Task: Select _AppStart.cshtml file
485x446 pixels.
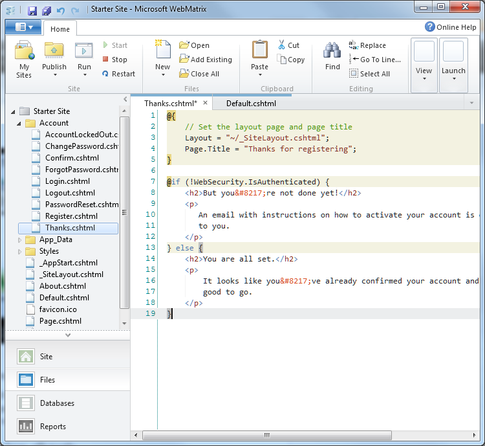Action: click(68, 263)
